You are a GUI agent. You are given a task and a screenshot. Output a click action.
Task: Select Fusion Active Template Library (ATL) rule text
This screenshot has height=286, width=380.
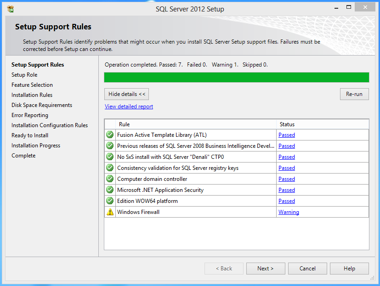(x=162, y=135)
